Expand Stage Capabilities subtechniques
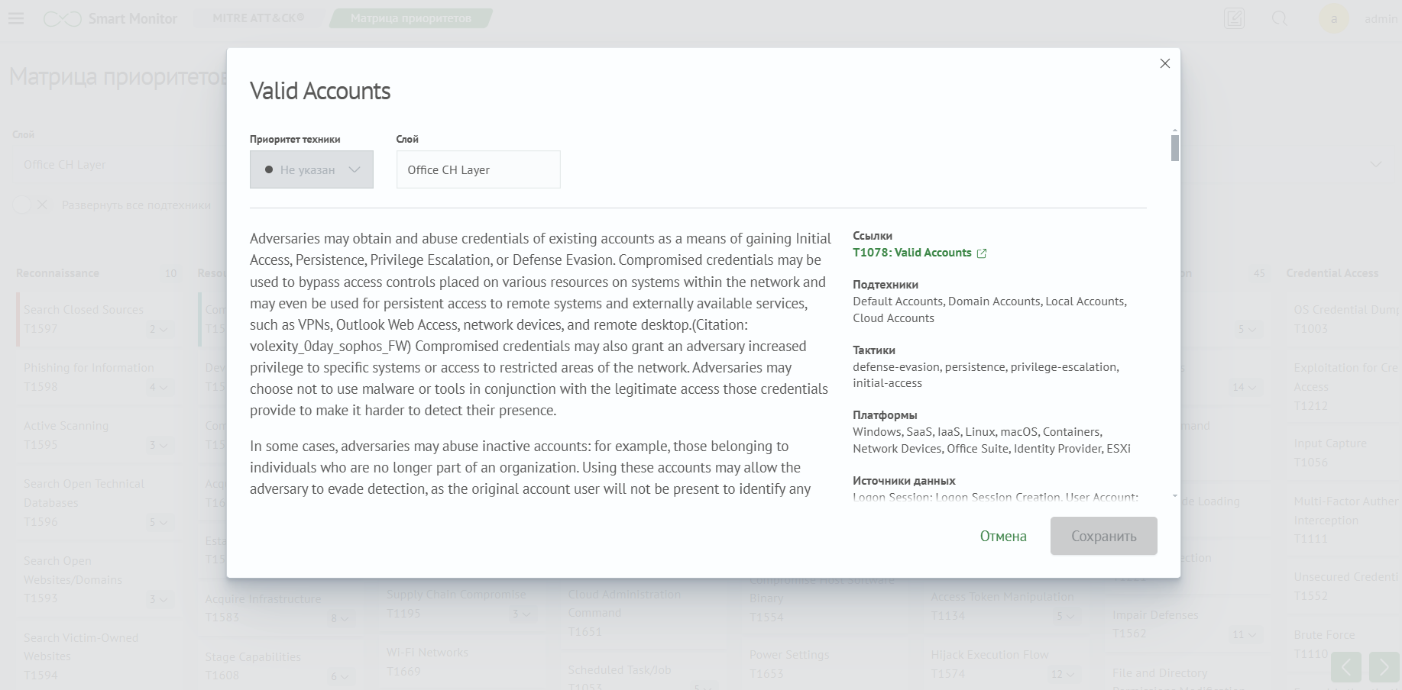 tap(340, 676)
